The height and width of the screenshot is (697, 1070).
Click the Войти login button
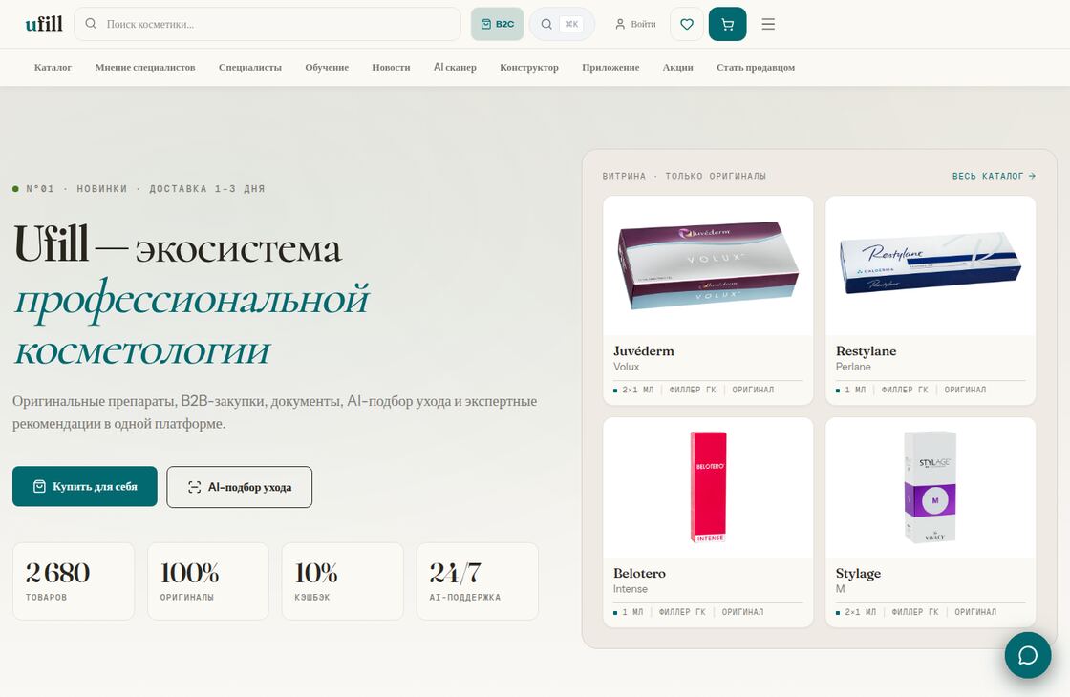(x=635, y=24)
